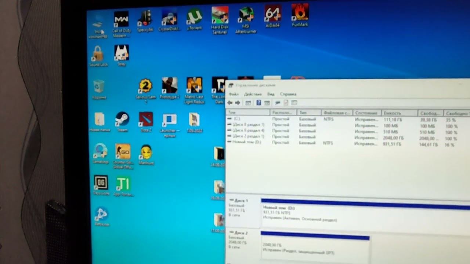Image resolution: width=470 pixels, height=264 pixels.
Task: Click Forward arrow in Disk Management toolbar
Action: [x=237, y=103]
